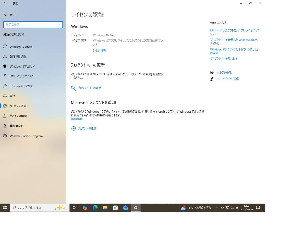Select ホーム at the top of the sidebar

[13, 15]
